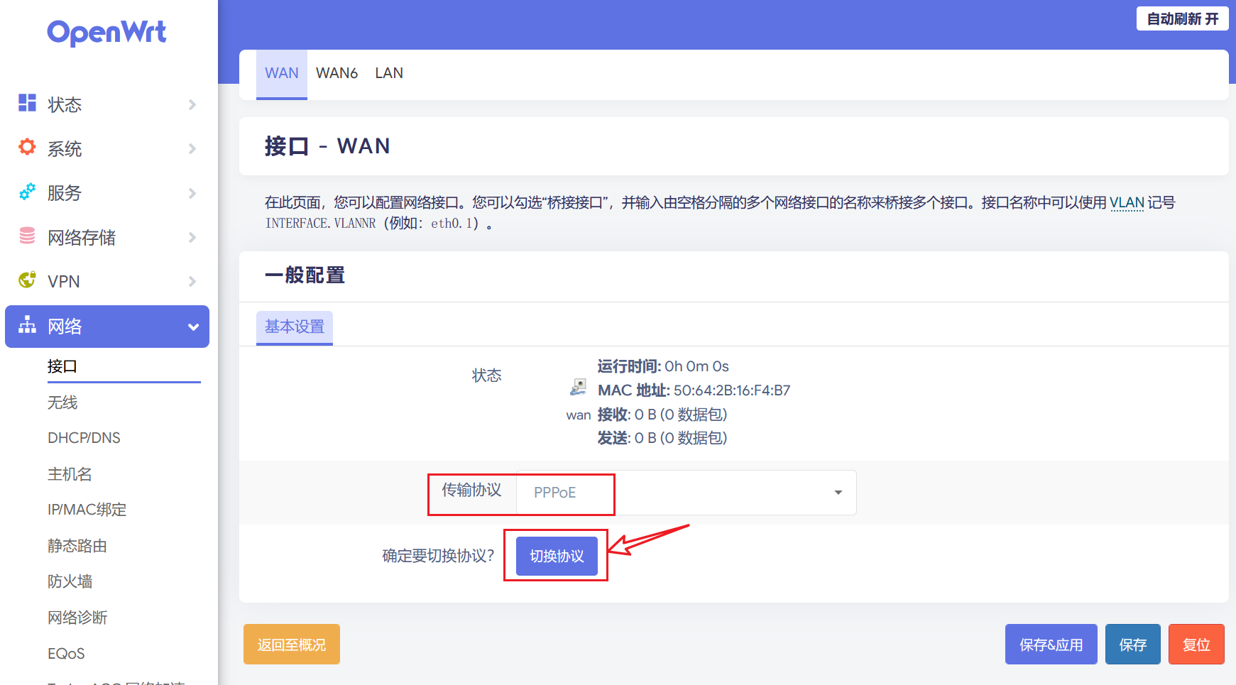Expand the 状态 menu chevron
Screen dimensions: 1236x685
tap(192, 105)
